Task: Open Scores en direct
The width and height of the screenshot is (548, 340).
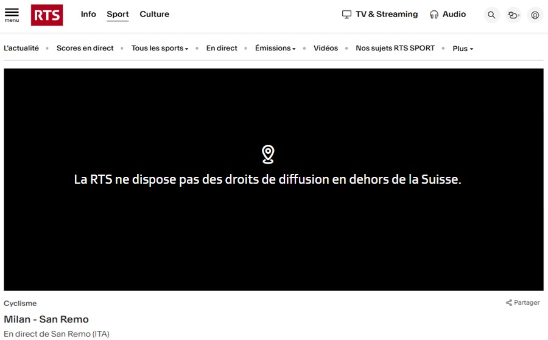Action: tap(85, 48)
